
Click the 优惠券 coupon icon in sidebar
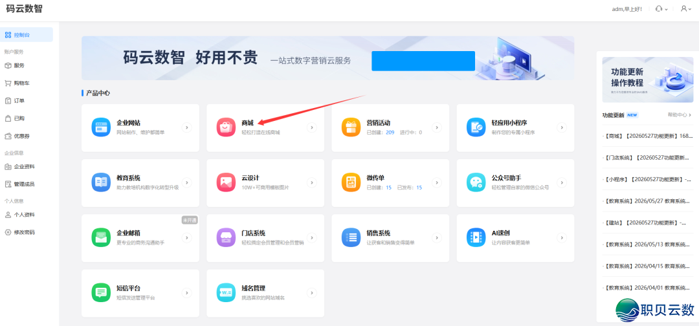click(8, 136)
